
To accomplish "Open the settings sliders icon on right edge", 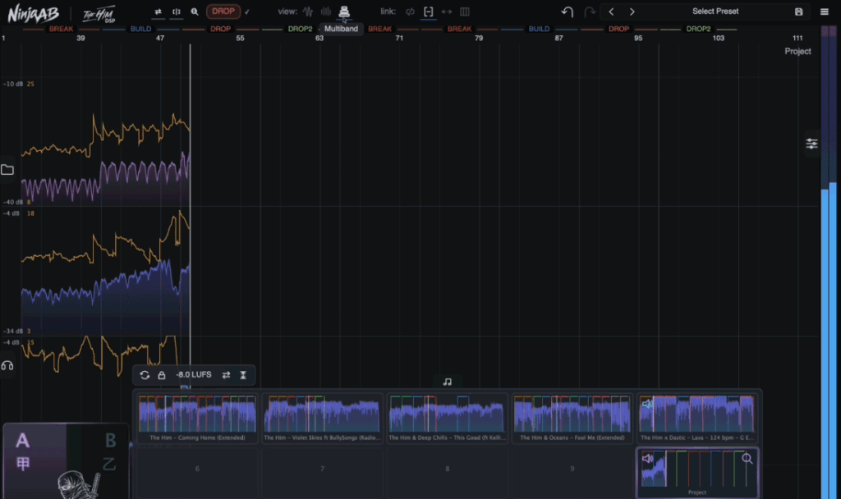I will point(811,144).
